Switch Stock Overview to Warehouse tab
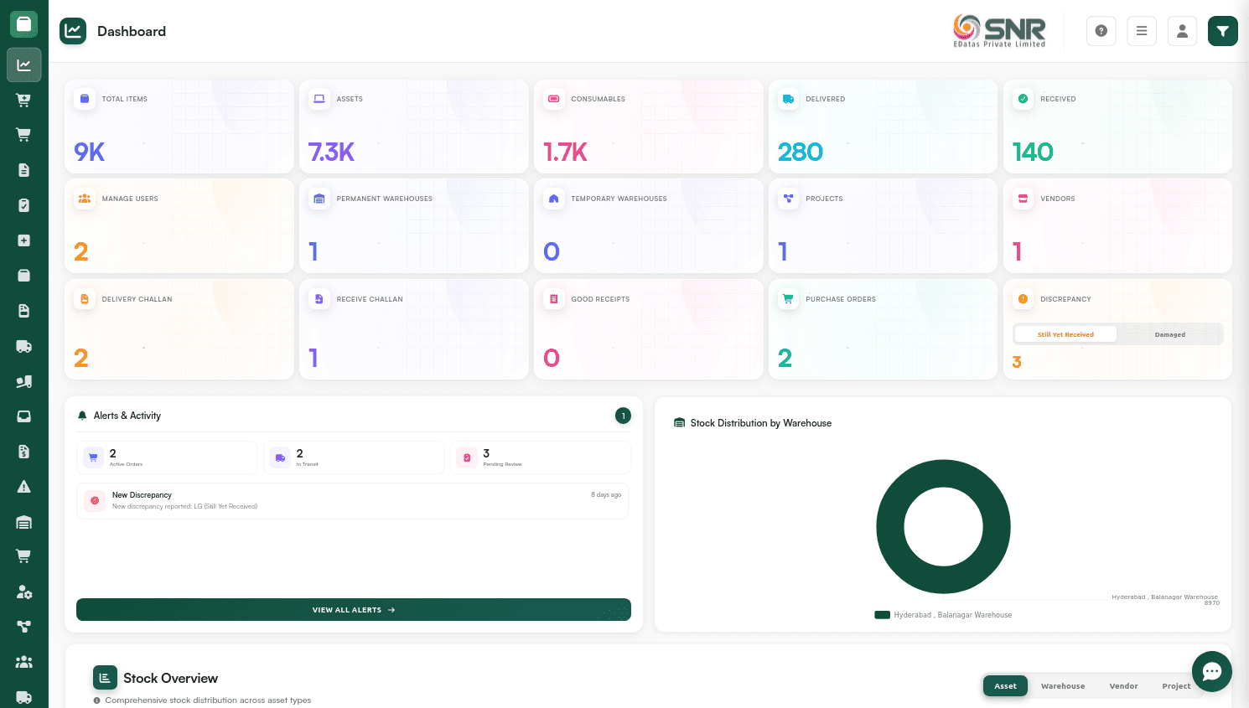 (1062, 686)
